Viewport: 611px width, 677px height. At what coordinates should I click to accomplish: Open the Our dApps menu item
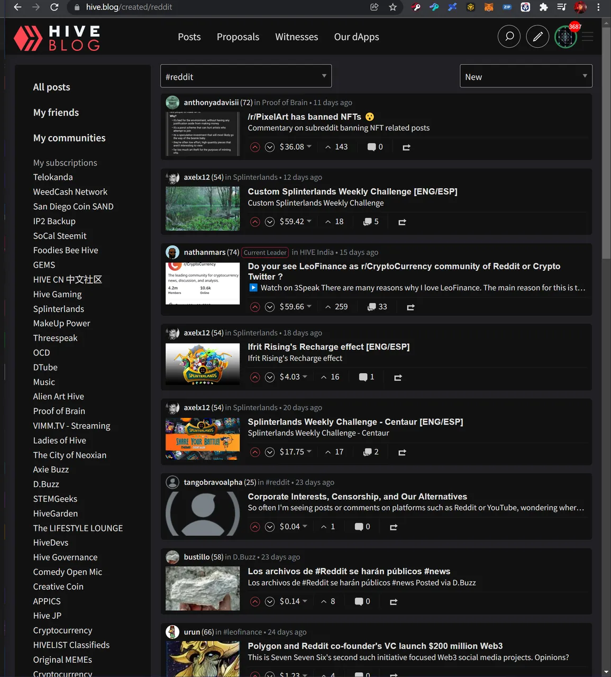[x=357, y=37]
